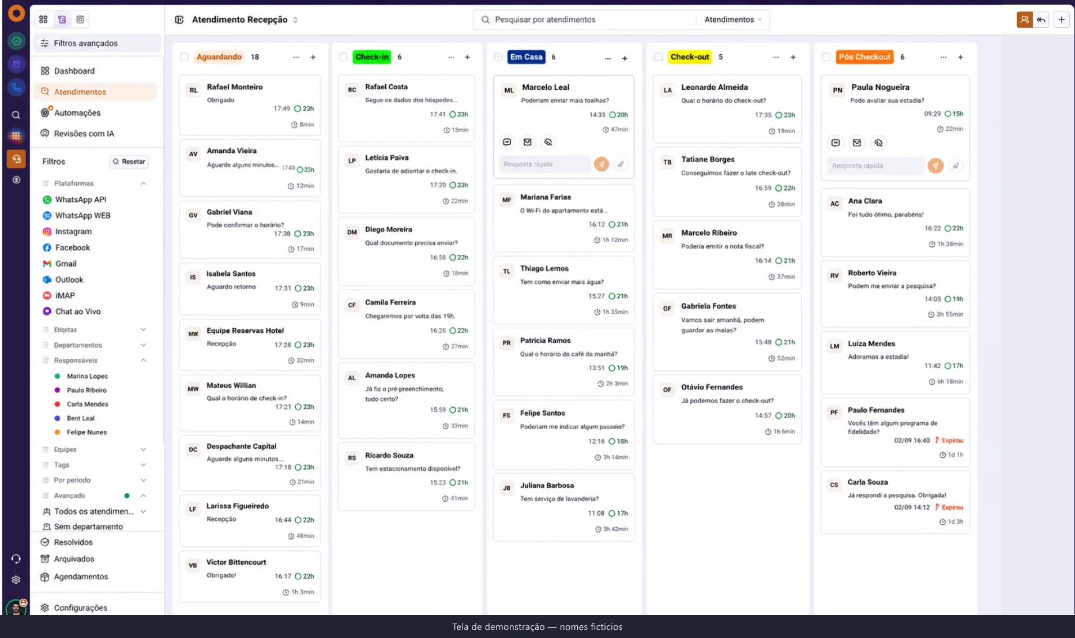The image size is (1075, 638).
Task: Expand the Etiquetas filter section
Action: coord(143,330)
